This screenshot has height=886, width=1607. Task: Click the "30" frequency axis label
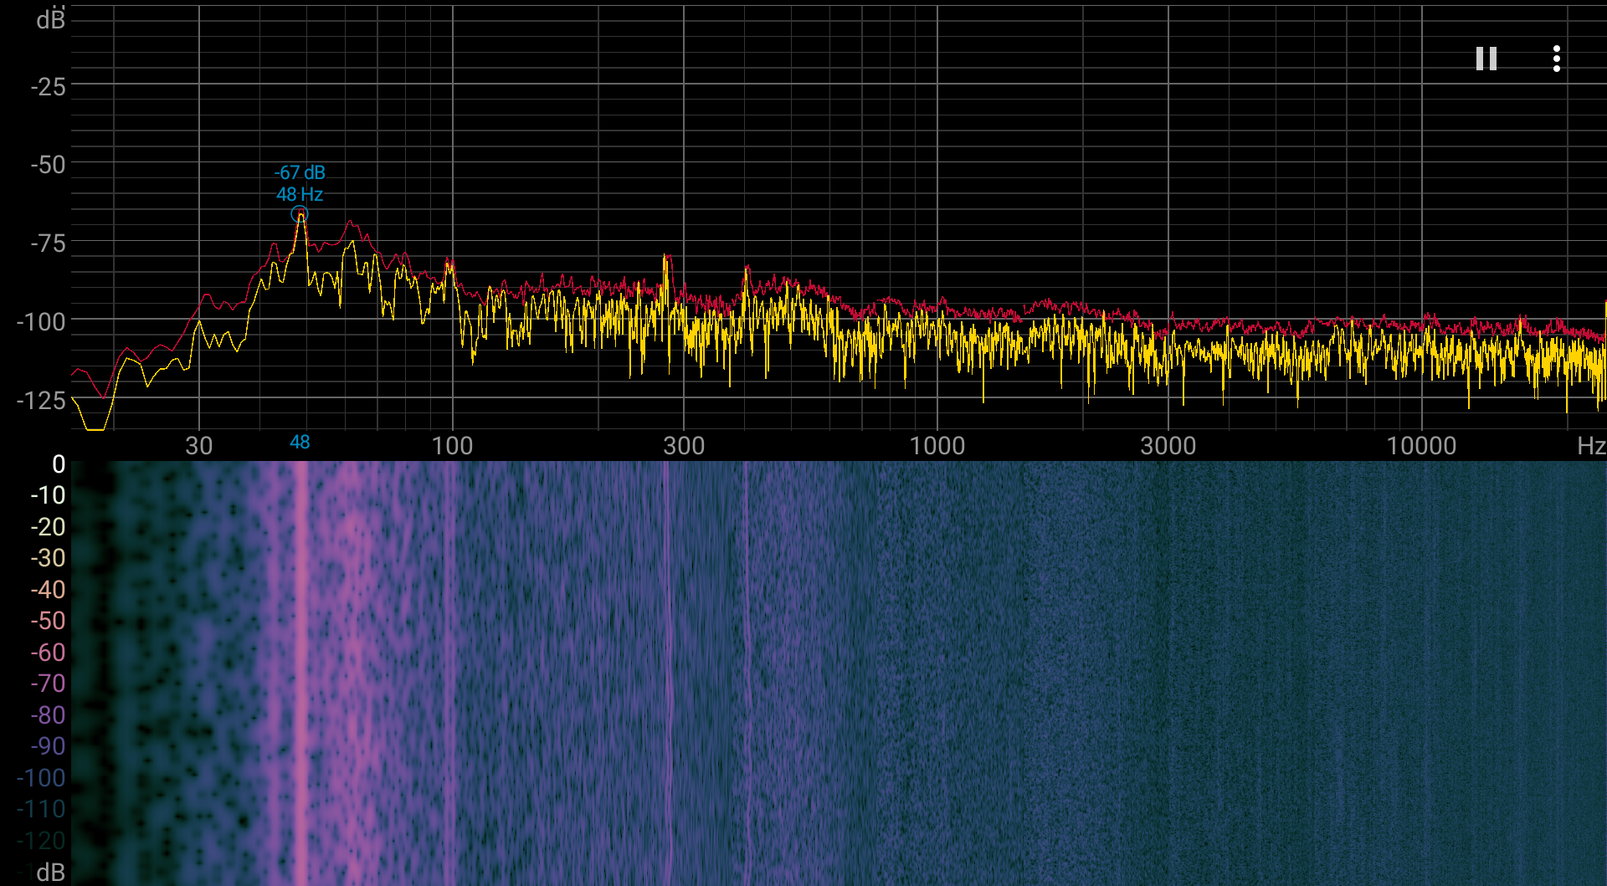click(x=199, y=445)
